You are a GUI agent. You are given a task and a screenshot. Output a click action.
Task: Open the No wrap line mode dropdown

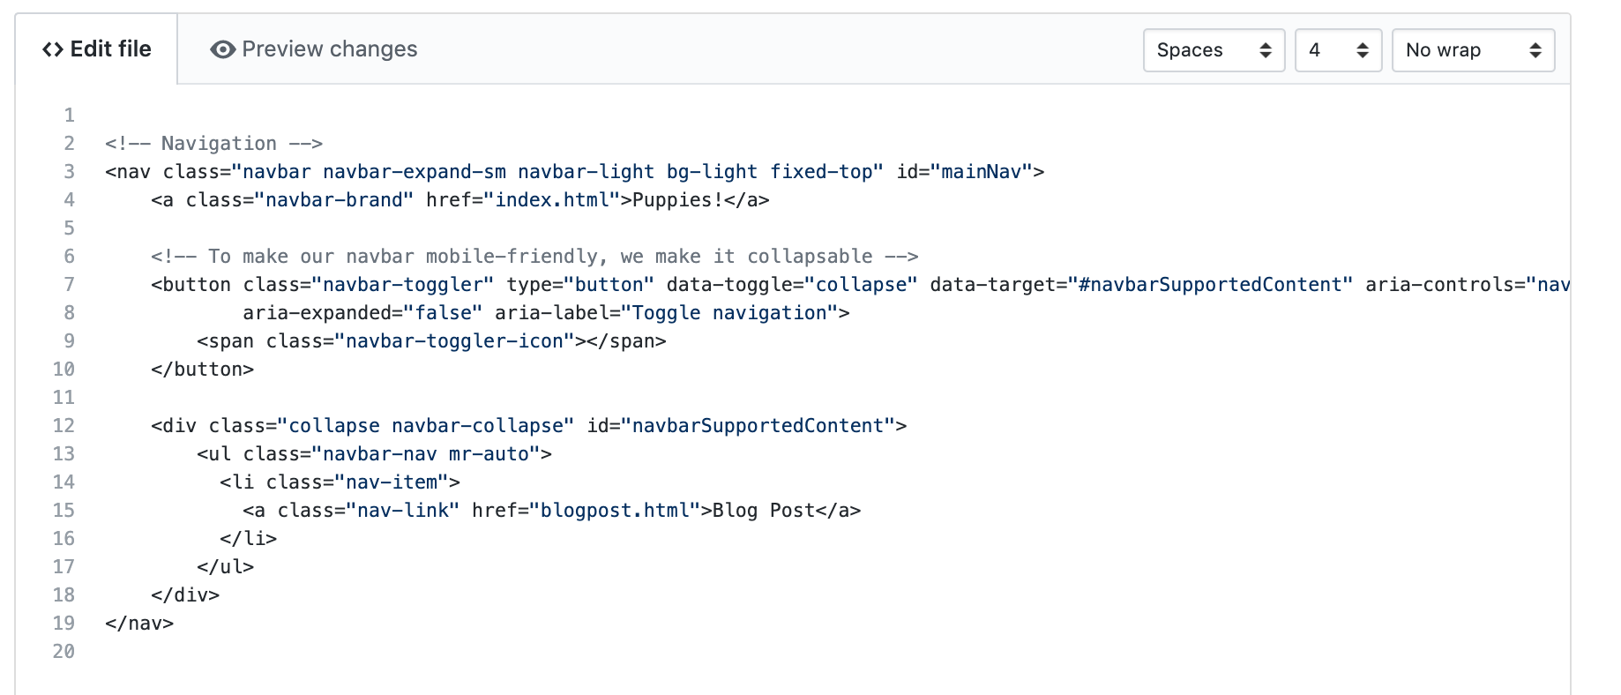tap(1473, 50)
